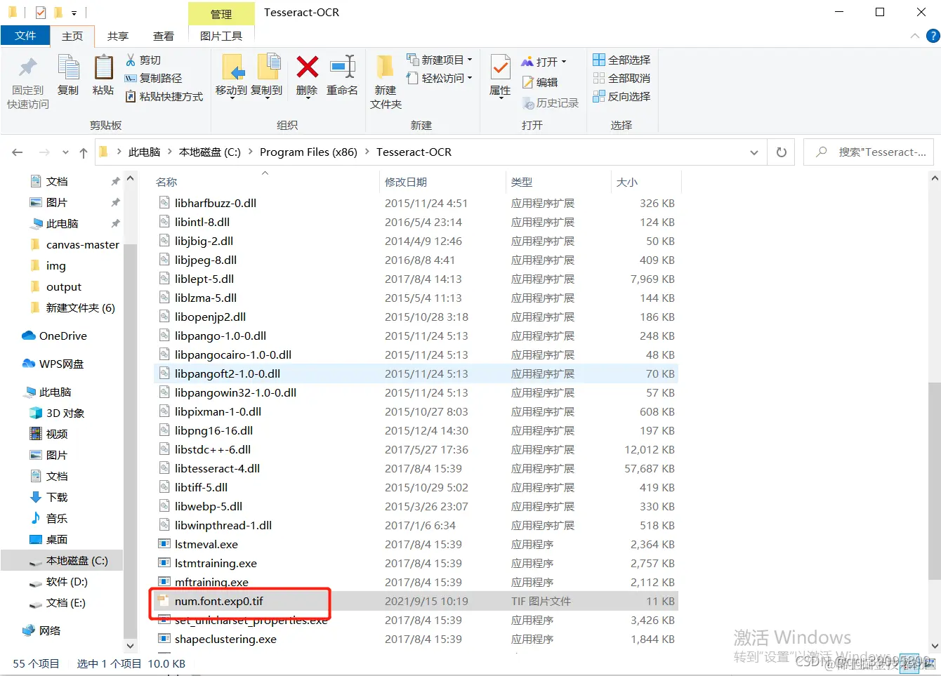Open the Properties (属性) button
This screenshot has width=941, height=676.
coord(500,76)
